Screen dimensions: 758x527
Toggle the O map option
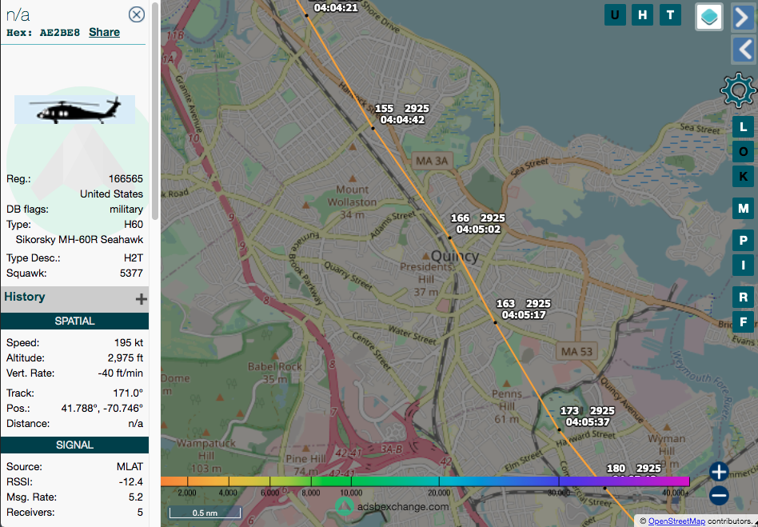pyautogui.click(x=743, y=152)
